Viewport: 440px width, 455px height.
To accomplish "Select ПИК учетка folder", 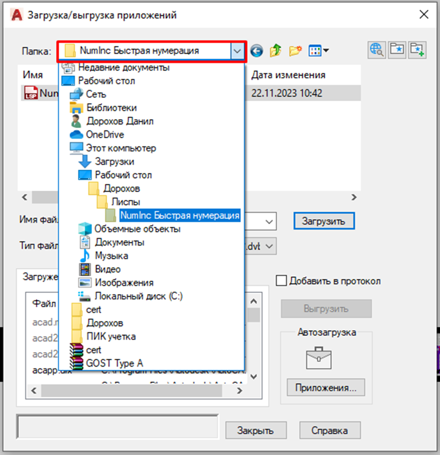I will click(x=111, y=337).
